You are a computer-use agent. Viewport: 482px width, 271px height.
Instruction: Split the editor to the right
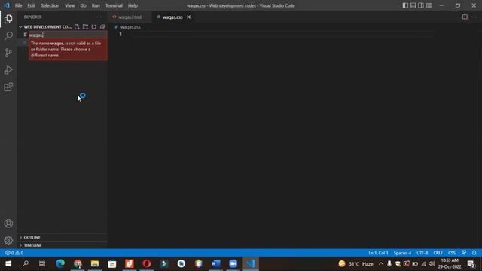click(x=465, y=17)
